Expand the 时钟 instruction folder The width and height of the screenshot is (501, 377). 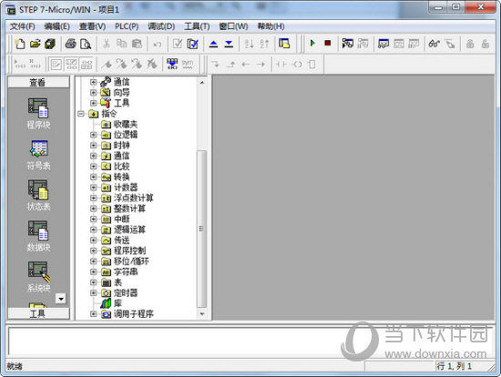pos(93,146)
